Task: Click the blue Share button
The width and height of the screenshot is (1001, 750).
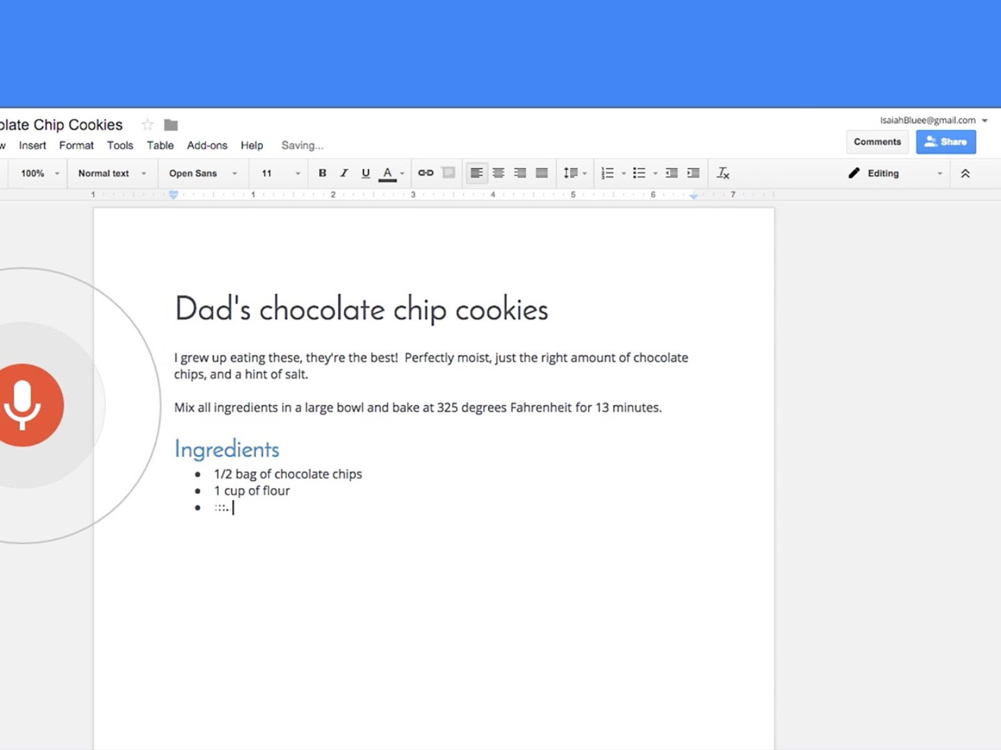Action: [945, 142]
